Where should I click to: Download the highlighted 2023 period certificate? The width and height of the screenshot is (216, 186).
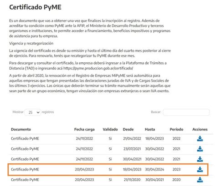[x=200, y=170]
